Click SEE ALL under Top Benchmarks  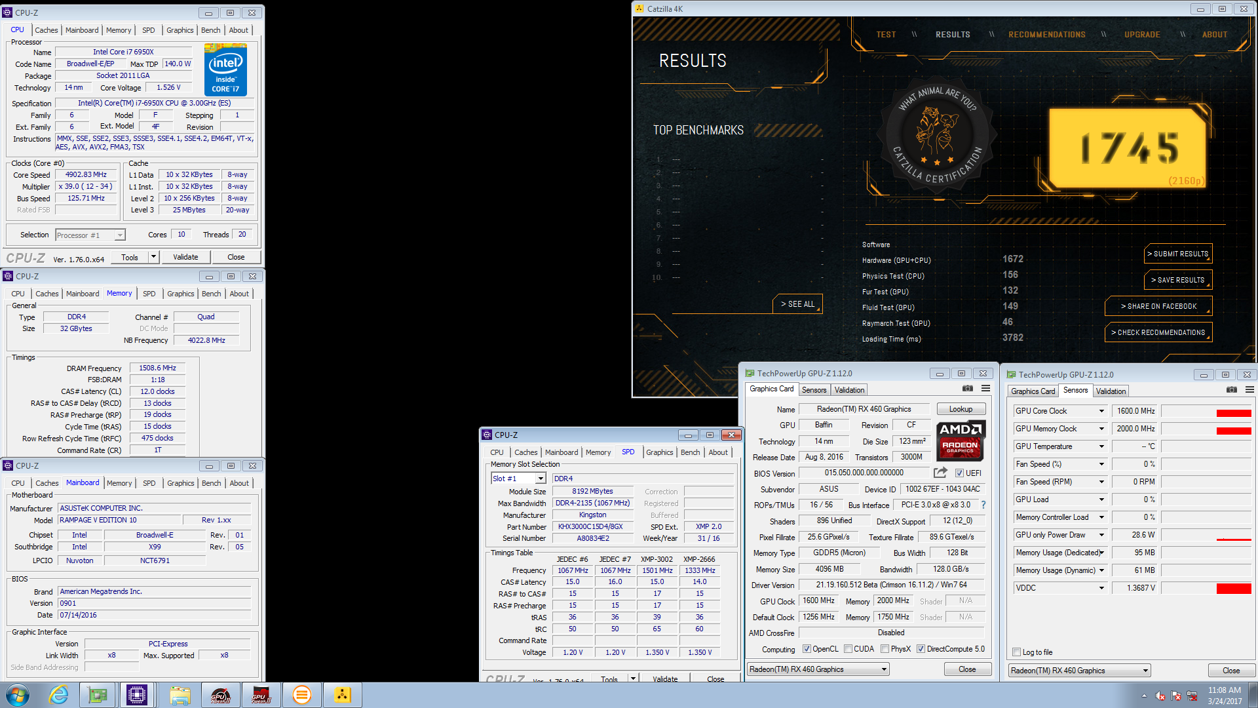[797, 304]
